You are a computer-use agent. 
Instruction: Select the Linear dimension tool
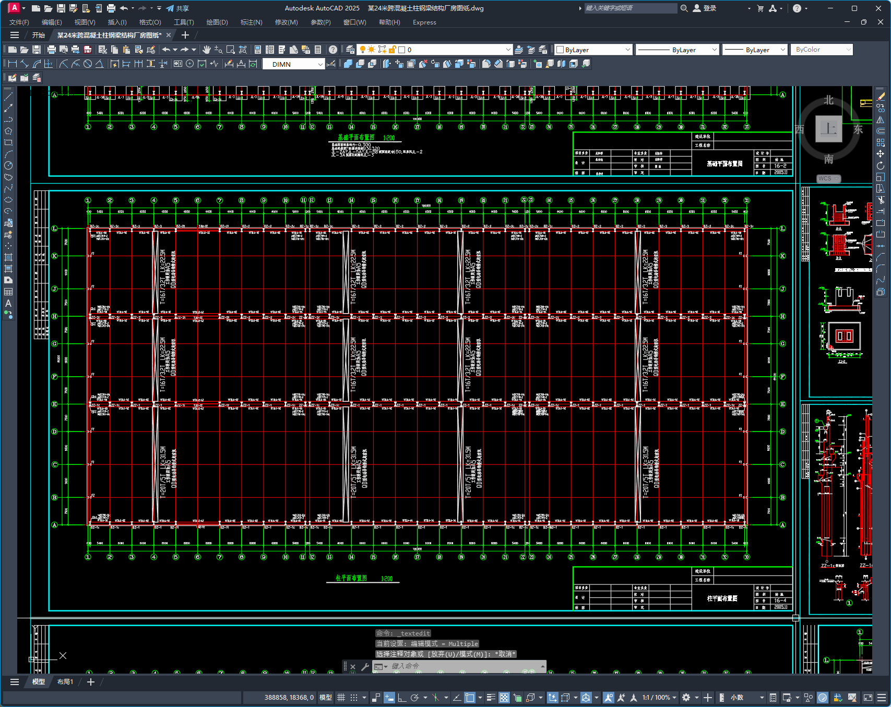(x=13, y=64)
